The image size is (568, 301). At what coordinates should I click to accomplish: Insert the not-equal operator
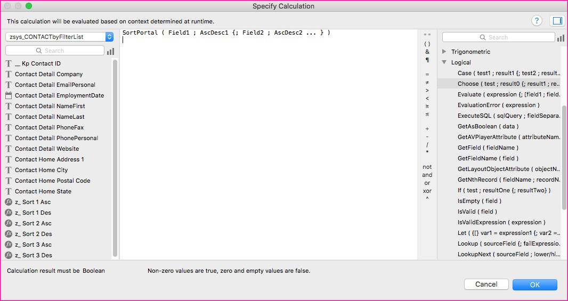427,83
